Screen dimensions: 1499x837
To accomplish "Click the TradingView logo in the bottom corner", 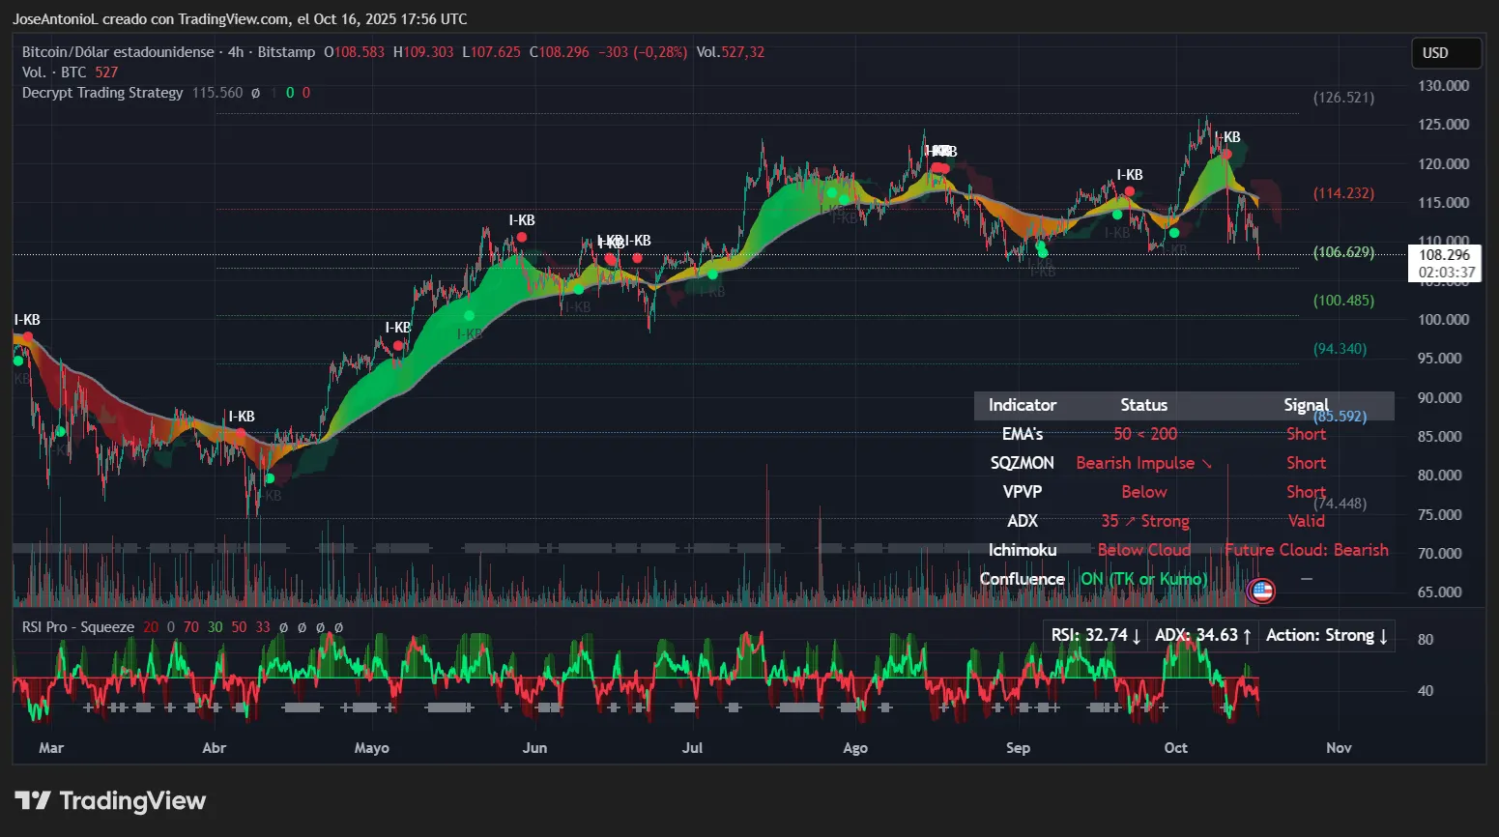I will pyautogui.click(x=109, y=800).
